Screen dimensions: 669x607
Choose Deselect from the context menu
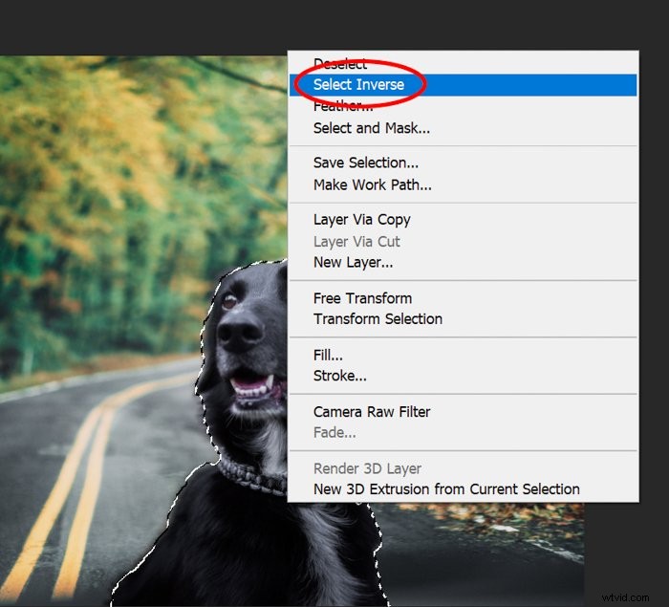tap(463, 64)
